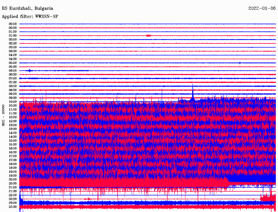Click the '08:00' time label
This screenshot has width=278, height=212.
13,86
